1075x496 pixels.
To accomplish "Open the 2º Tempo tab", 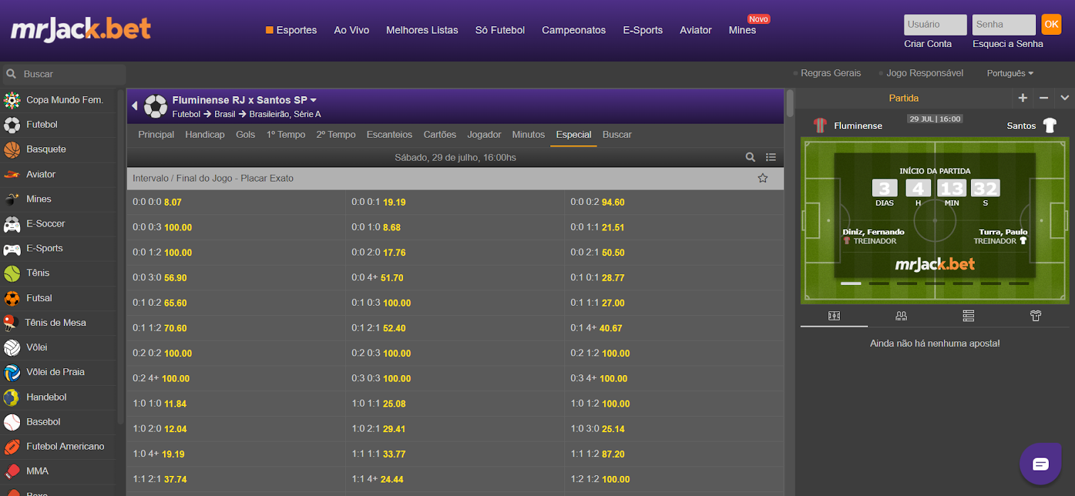I will (x=336, y=135).
